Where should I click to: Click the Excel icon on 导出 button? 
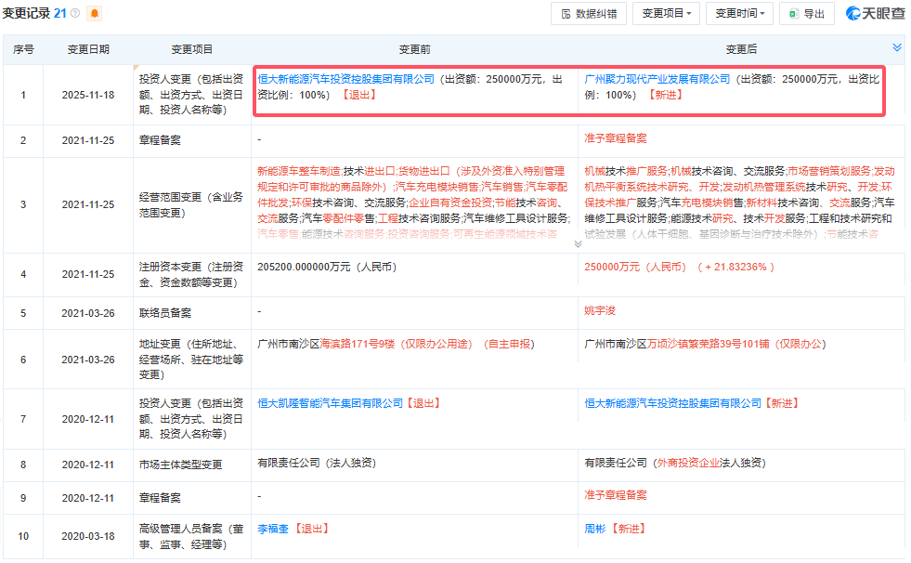click(x=793, y=14)
